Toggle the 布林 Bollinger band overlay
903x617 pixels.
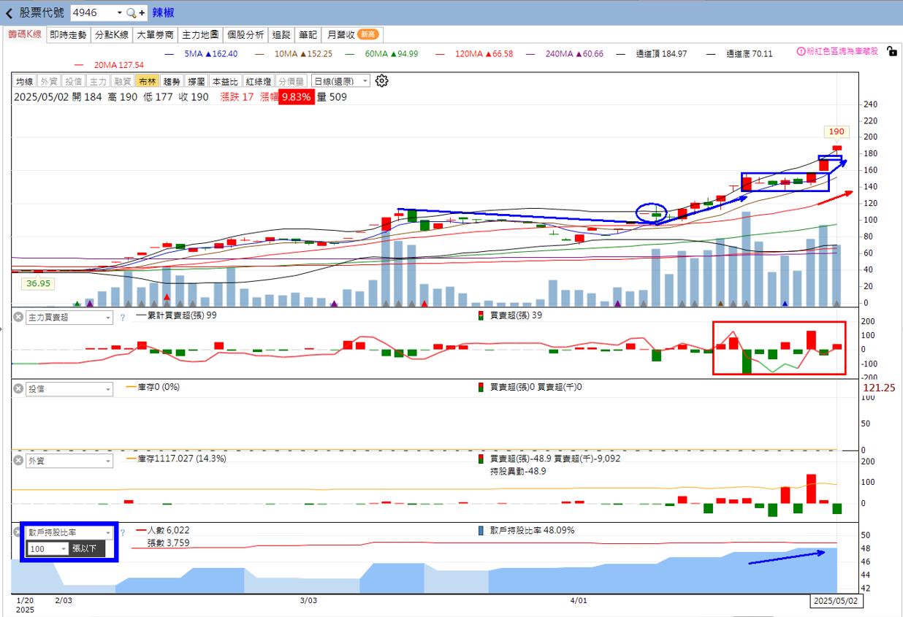click(147, 81)
